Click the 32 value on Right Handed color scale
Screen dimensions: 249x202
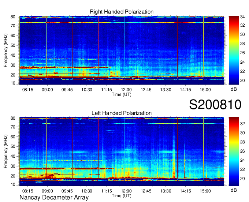click(x=242, y=25)
